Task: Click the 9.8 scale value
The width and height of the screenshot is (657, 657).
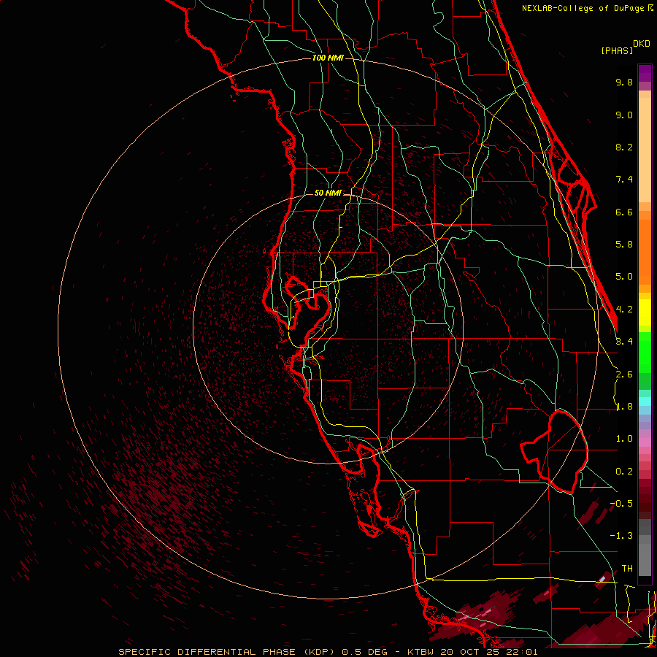Action: pyautogui.click(x=624, y=82)
